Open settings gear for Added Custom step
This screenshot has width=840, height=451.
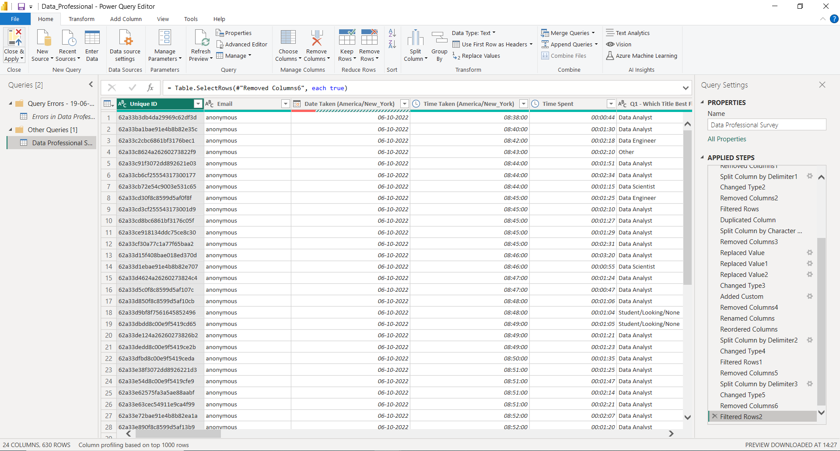click(810, 296)
